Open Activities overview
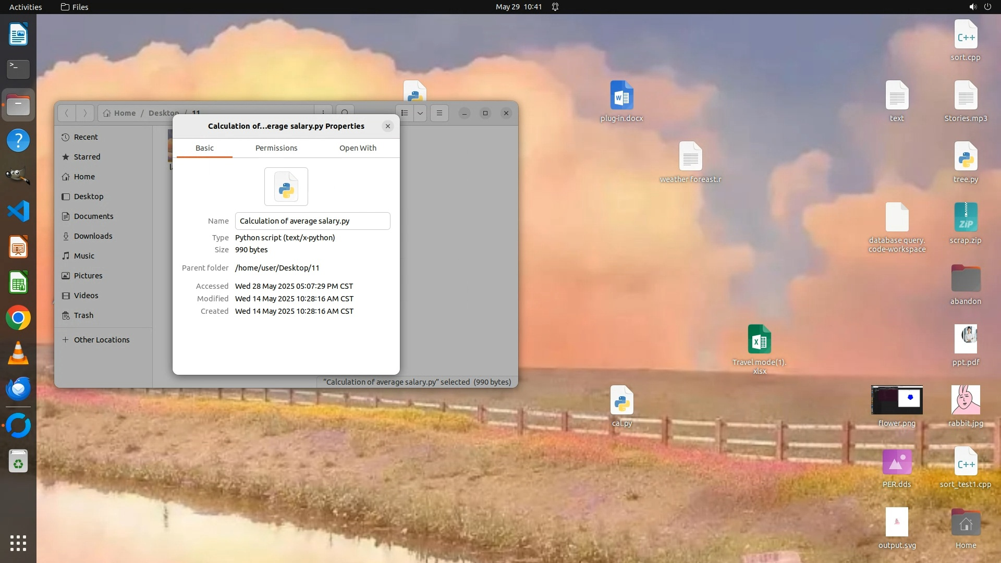Screen dimensions: 1001x563 pyautogui.click(x=26, y=7)
